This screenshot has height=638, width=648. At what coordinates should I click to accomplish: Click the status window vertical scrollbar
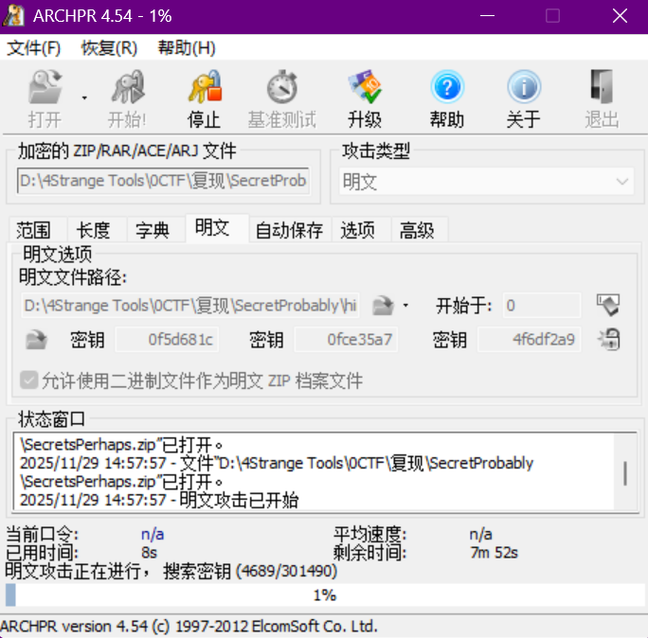coord(624,472)
